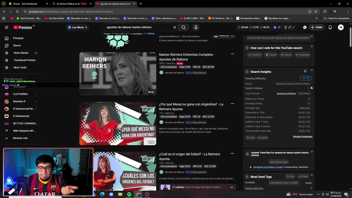Open Herramienta online bookmark
The image size is (352, 198).
point(248,18)
